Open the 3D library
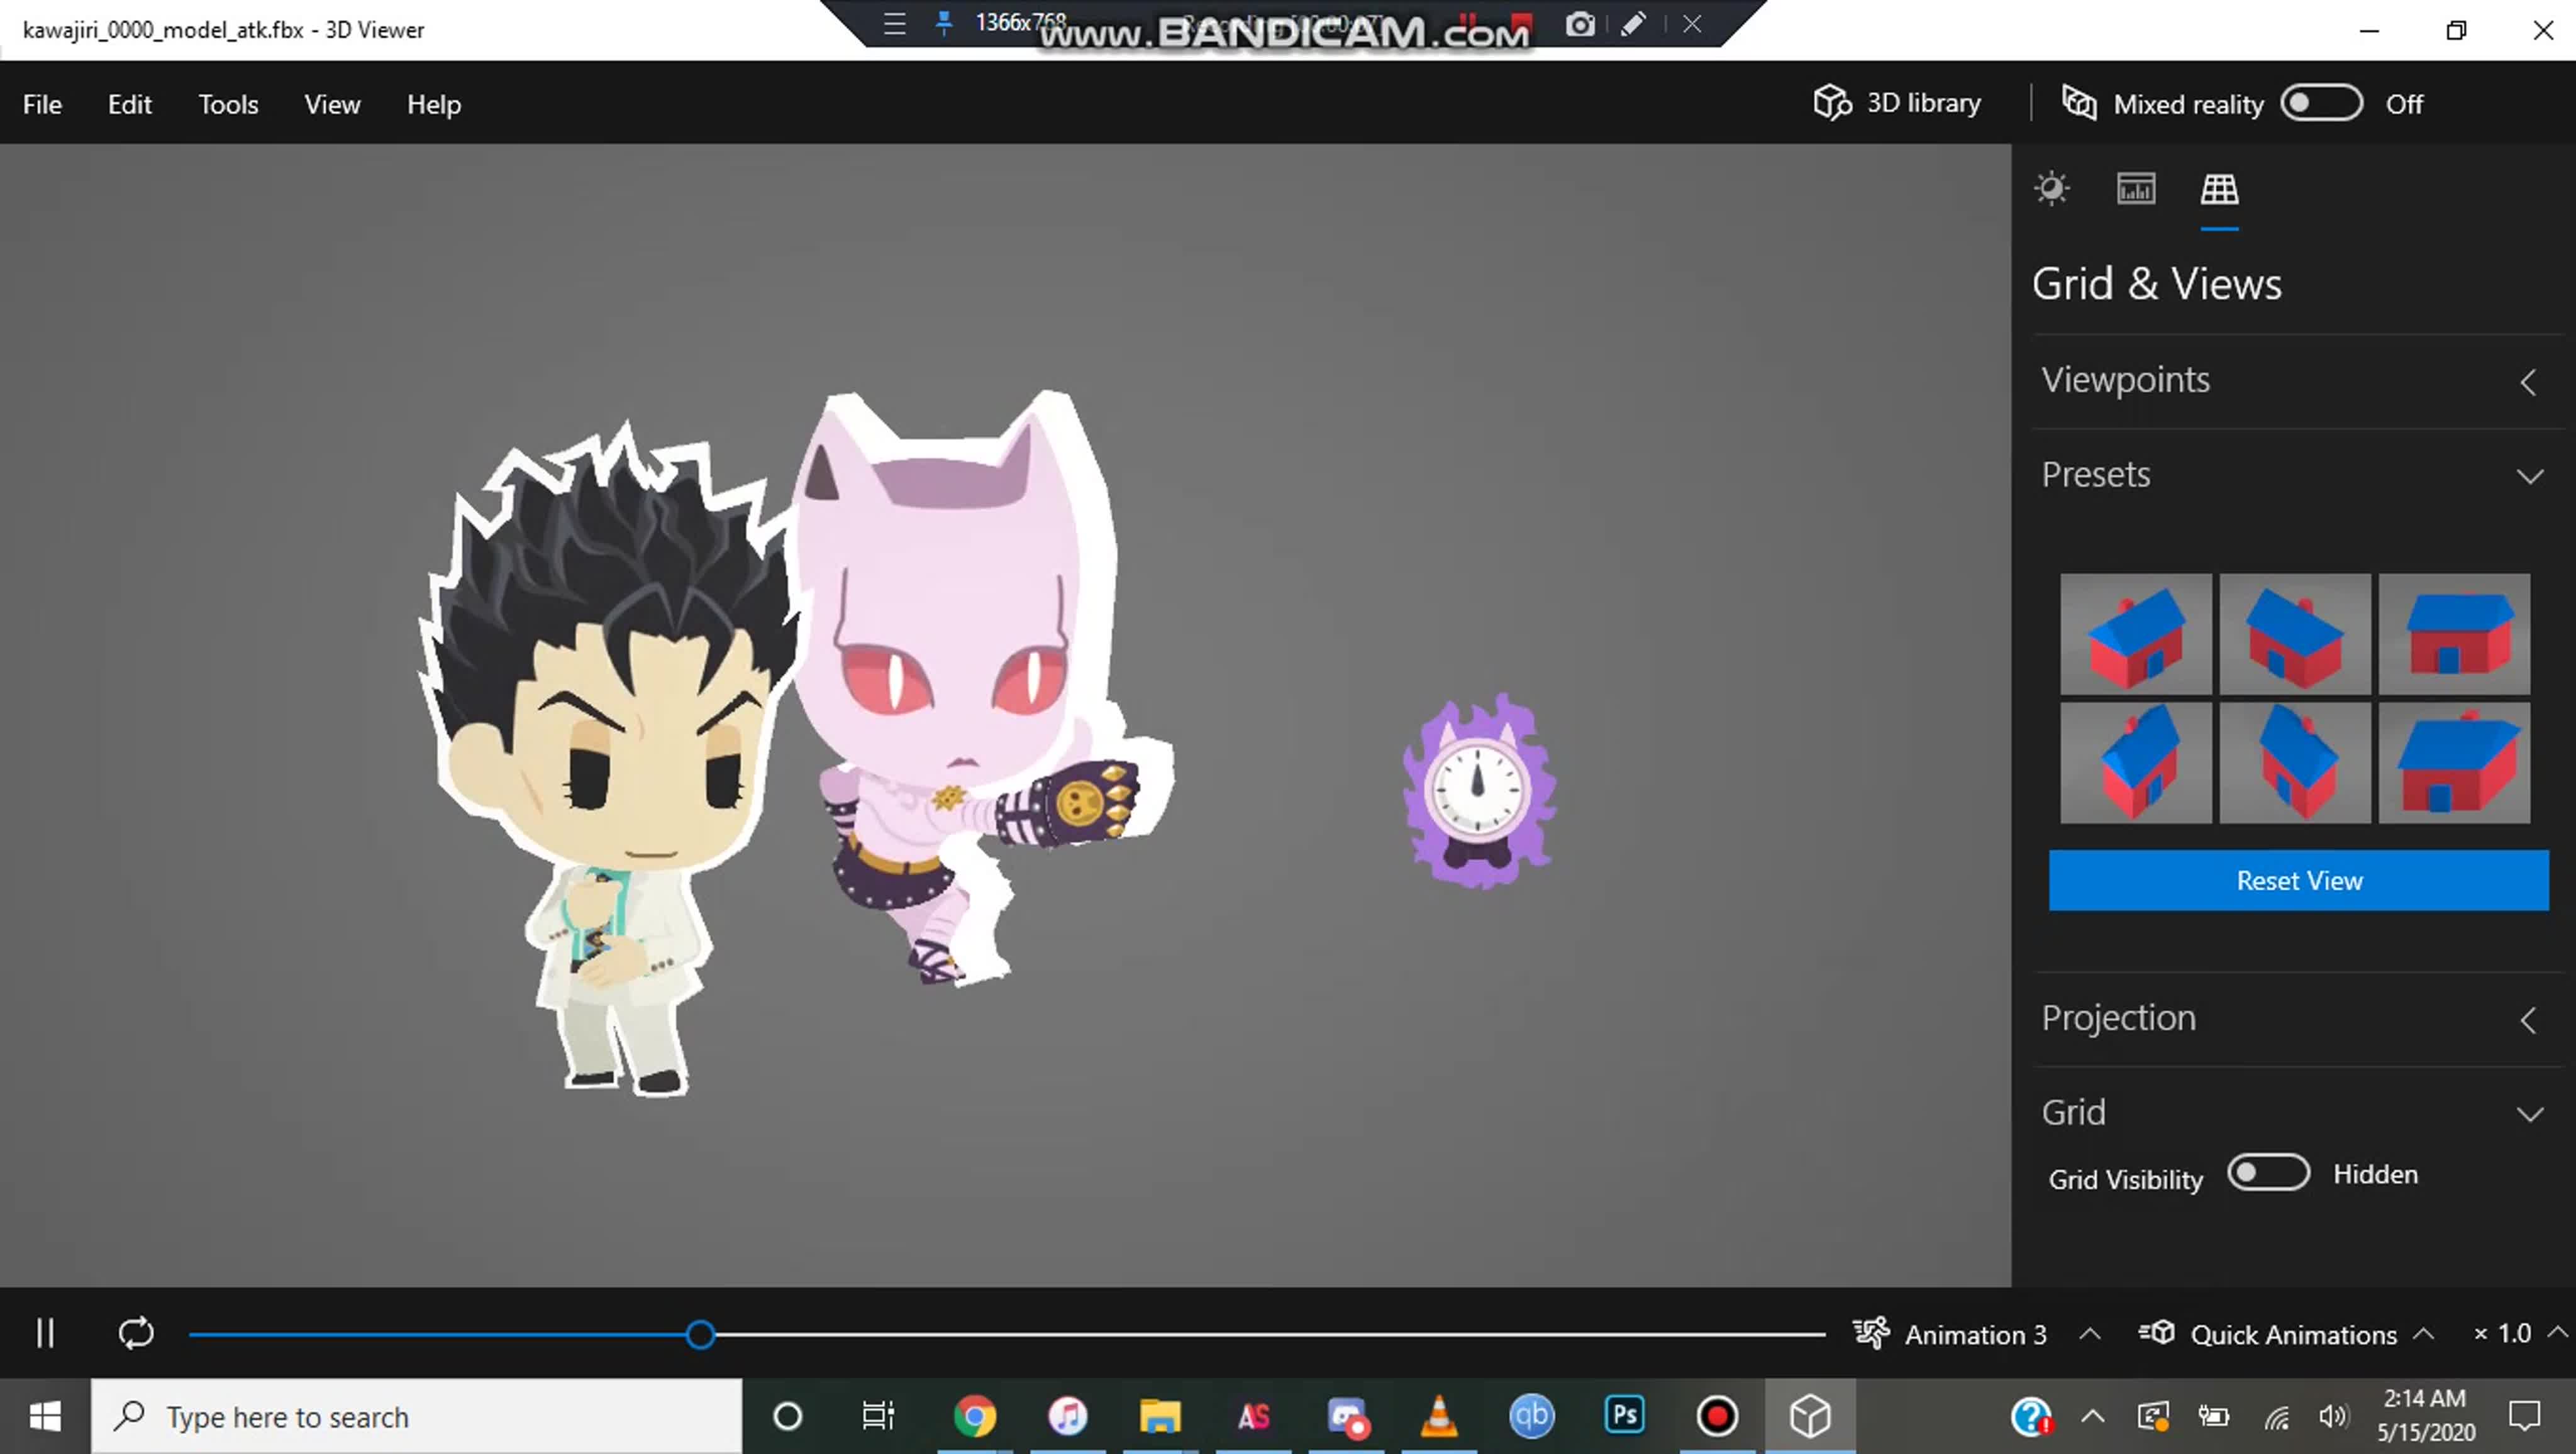The height and width of the screenshot is (1454, 2576). coord(1897,103)
